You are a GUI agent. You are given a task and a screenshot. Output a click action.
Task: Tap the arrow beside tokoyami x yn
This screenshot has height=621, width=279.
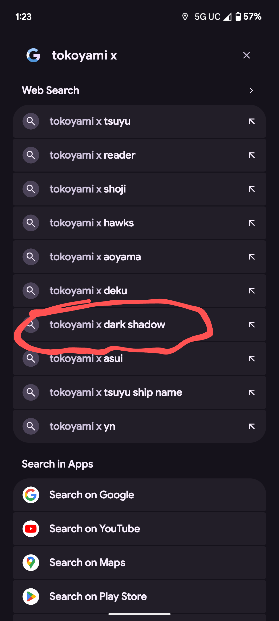pos(252,426)
